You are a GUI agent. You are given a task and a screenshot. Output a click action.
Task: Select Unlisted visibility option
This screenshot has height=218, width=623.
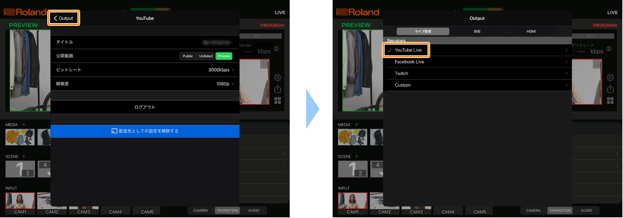pos(206,56)
